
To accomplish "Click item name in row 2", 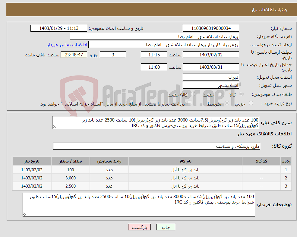I will 185,178.
